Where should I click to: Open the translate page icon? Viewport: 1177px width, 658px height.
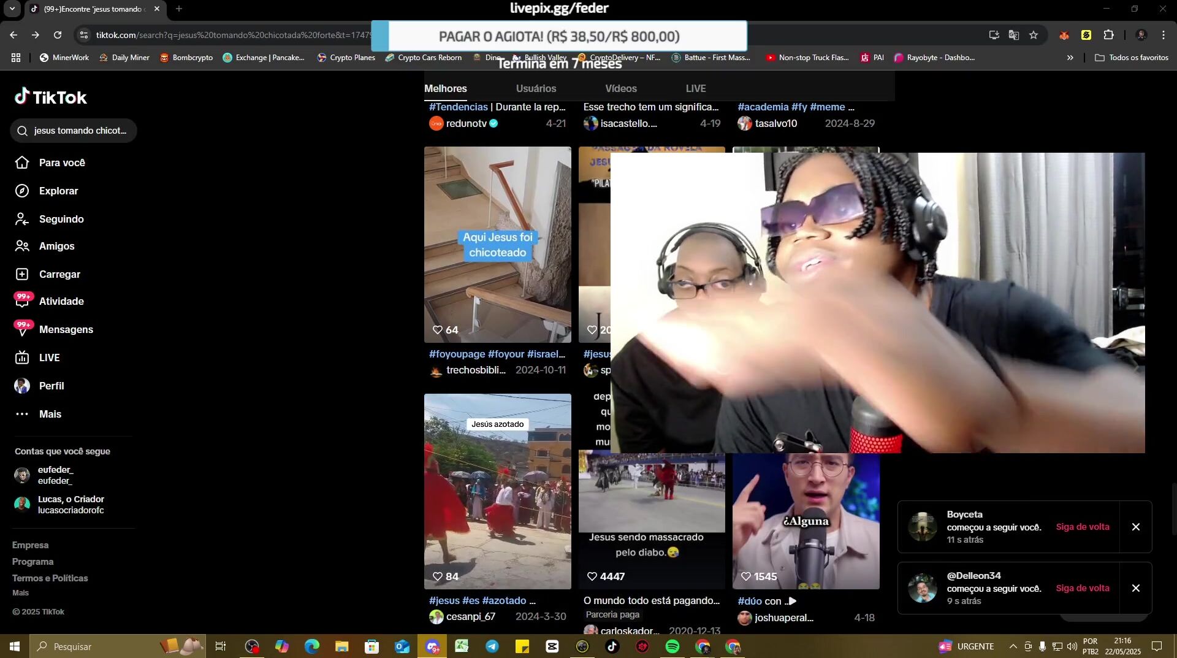pos(1014,35)
